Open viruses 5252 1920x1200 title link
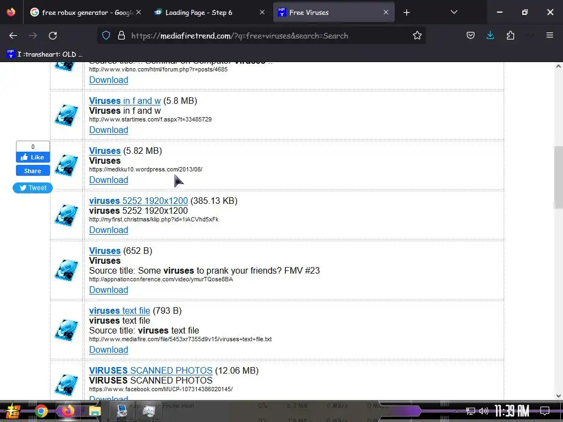563x422 pixels. point(138,201)
